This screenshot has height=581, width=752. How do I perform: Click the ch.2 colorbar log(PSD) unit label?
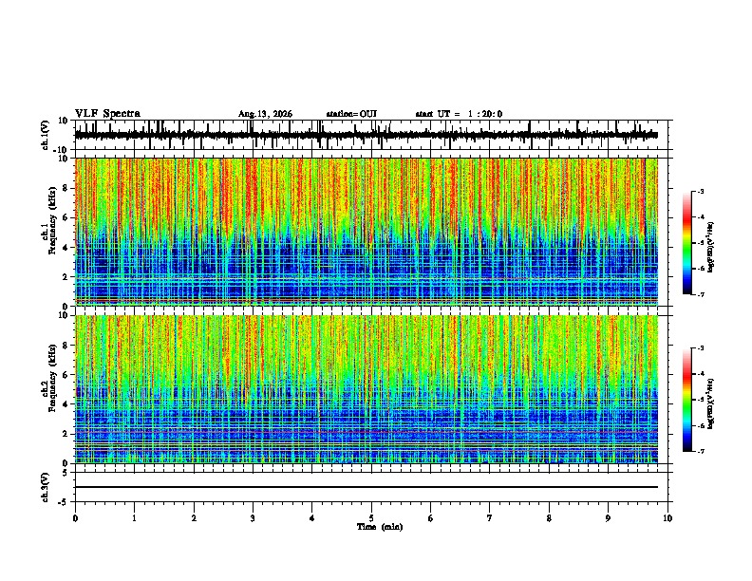pyautogui.click(x=710, y=403)
